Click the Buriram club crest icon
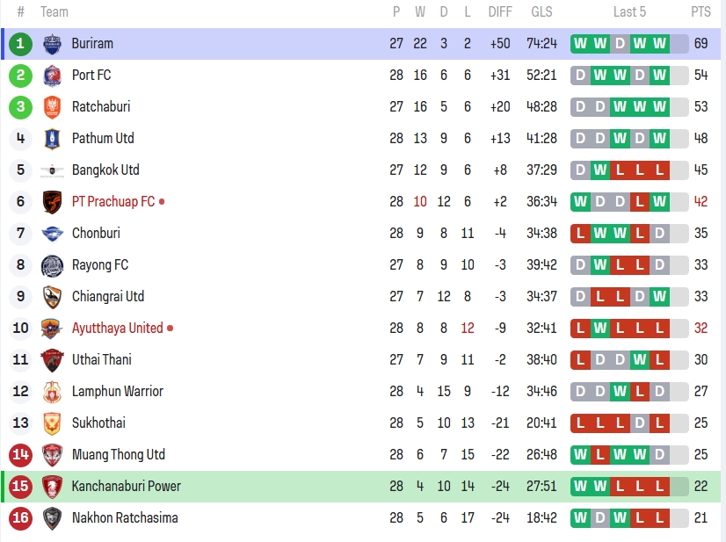The height and width of the screenshot is (542, 726). click(52, 43)
